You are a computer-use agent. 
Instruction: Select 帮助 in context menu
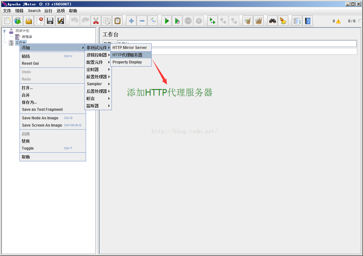coord(53,157)
